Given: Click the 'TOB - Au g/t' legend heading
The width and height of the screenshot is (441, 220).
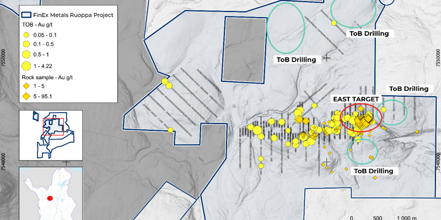Looking at the screenshot, I should [x=41, y=25].
